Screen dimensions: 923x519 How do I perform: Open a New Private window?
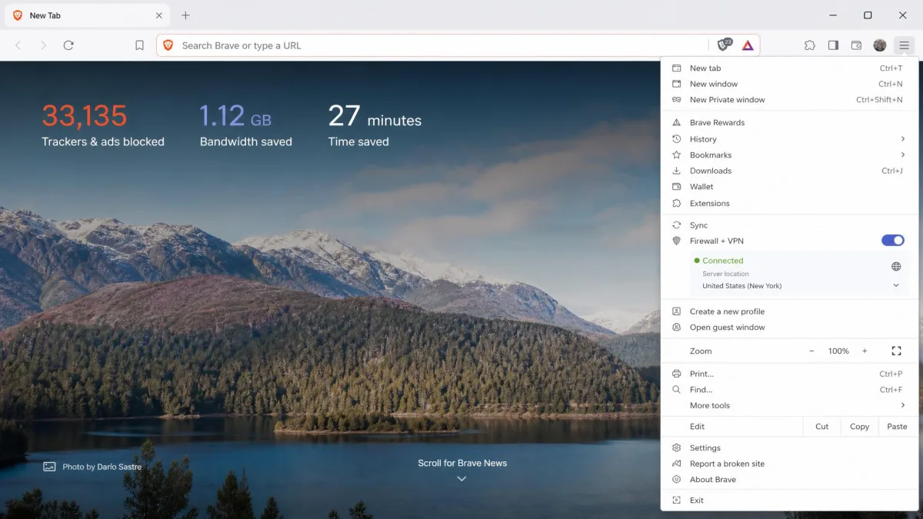coord(789,100)
